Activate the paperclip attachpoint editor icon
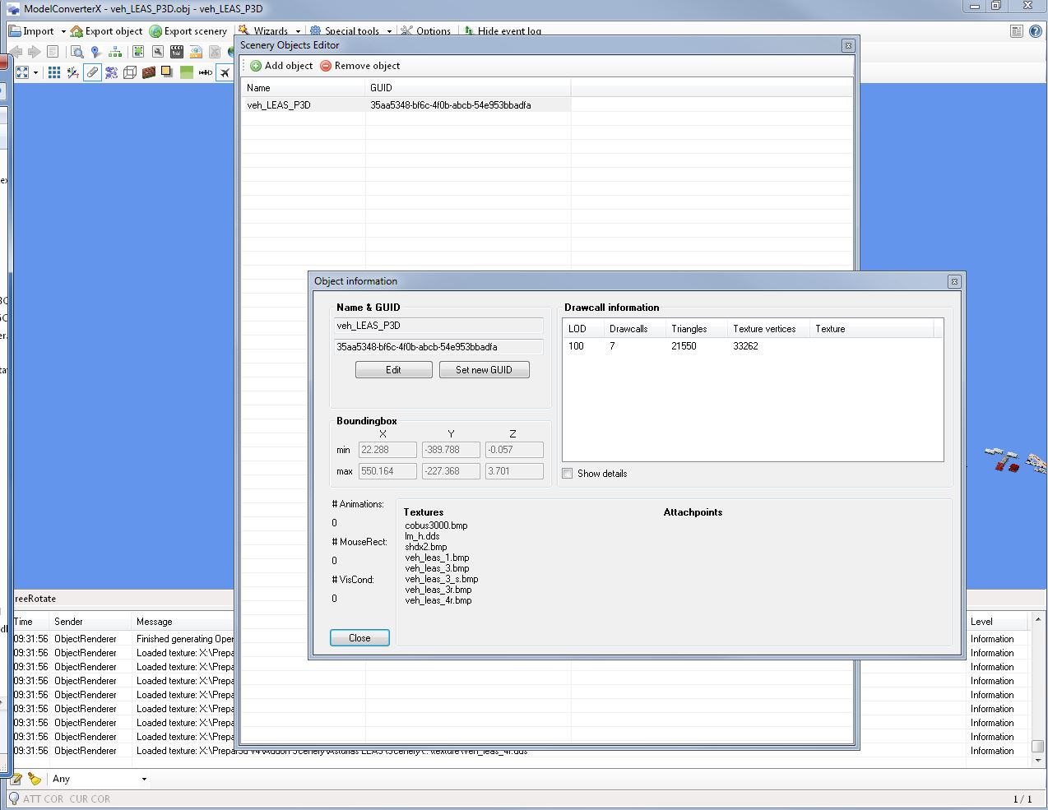 coord(91,72)
